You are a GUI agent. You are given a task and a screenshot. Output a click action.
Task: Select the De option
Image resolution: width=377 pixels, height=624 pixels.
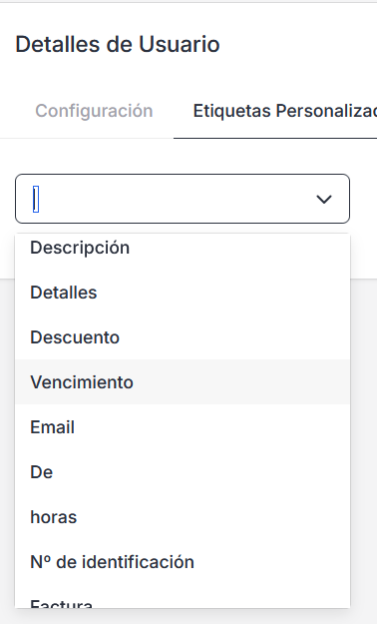(183, 472)
